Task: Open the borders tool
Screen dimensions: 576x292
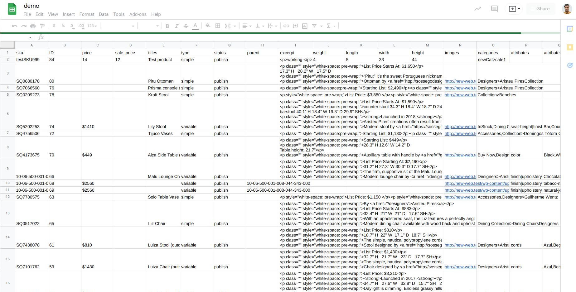Action: click(218, 26)
